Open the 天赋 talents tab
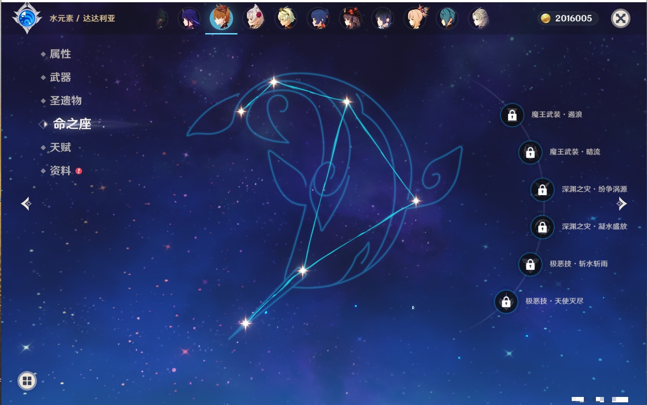The image size is (647, 405). point(60,147)
